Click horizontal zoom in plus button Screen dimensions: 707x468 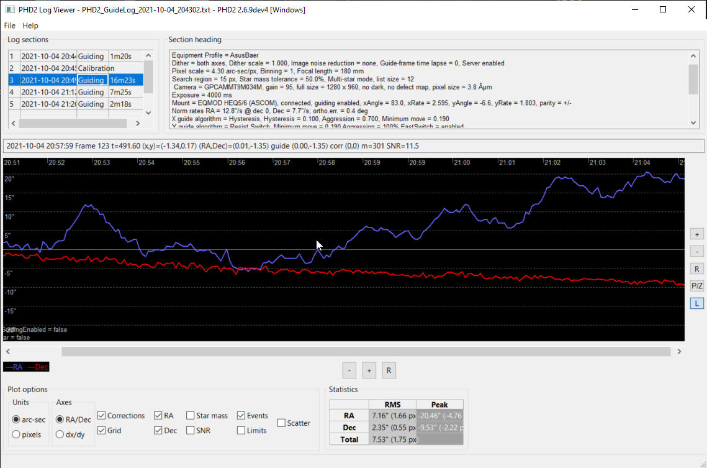pos(369,370)
